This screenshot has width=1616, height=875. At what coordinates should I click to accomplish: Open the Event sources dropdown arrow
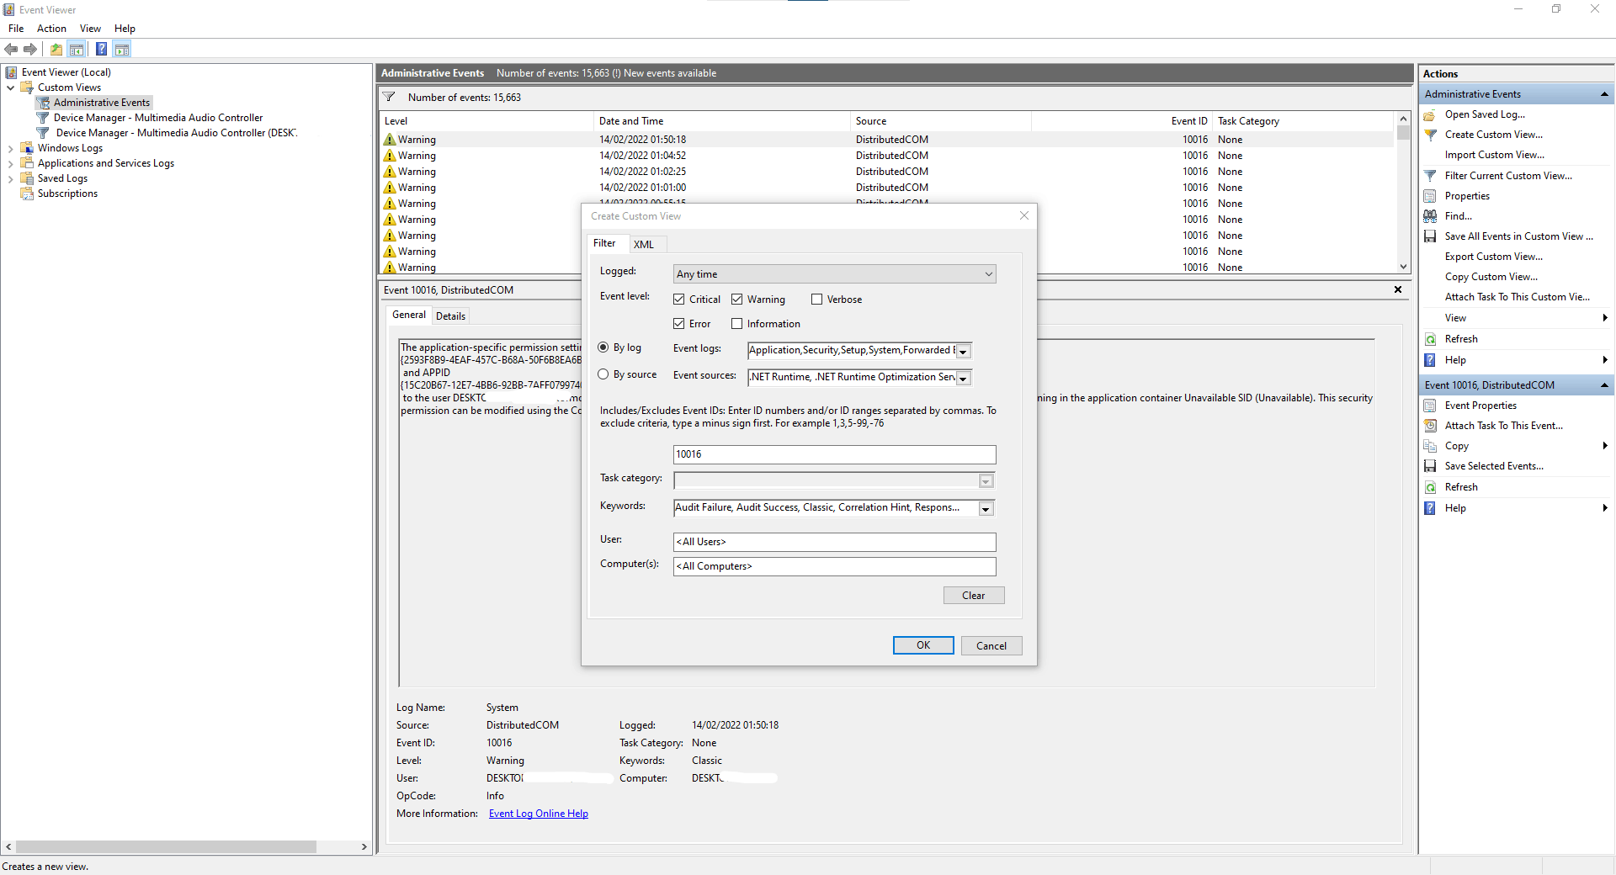click(x=964, y=379)
